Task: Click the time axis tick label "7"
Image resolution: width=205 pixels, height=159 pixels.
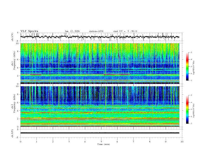Action: (134, 142)
